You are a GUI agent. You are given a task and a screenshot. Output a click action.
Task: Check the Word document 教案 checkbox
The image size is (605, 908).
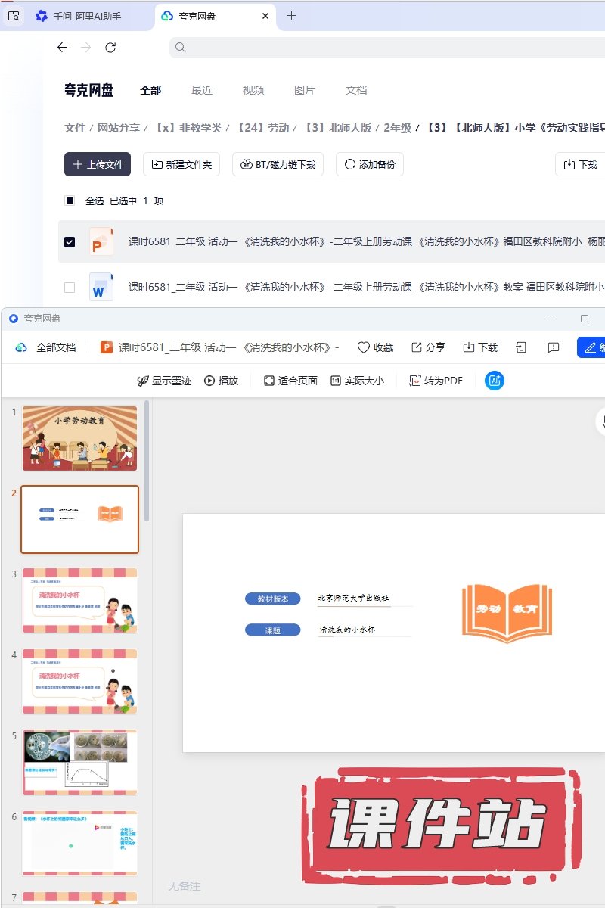click(x=70, y=288)
